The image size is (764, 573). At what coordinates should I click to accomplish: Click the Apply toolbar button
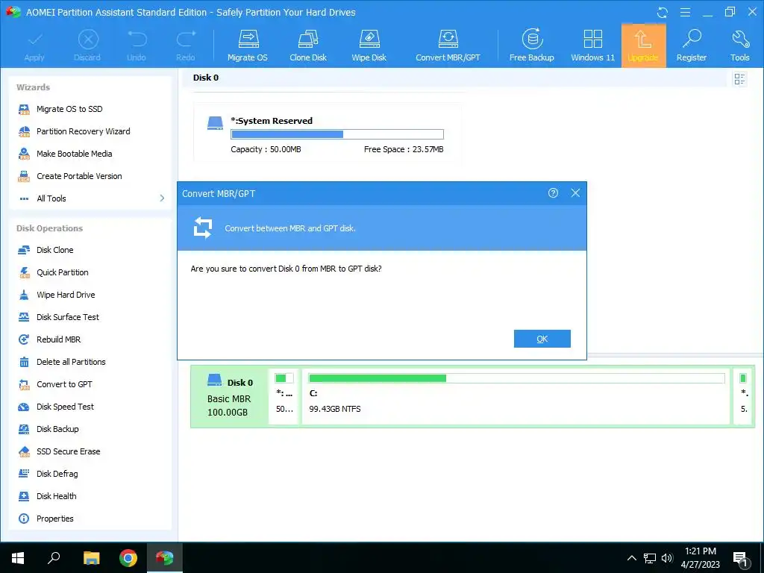pyautogui.click(x=34, y=46)
